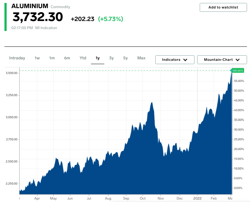The width and height of the screenshot is (250, 202).
Task: Click the 60.46% current value marker
Action: (238, 70)
